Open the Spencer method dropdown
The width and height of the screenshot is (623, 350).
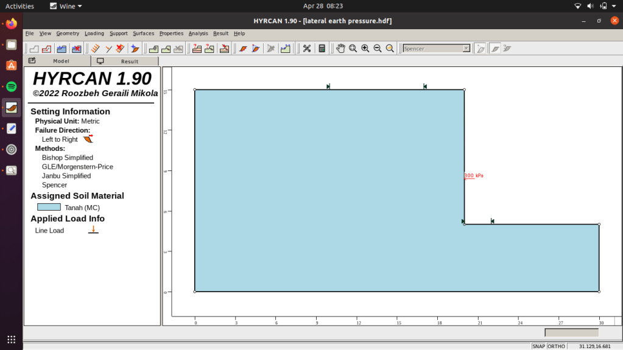466,49
